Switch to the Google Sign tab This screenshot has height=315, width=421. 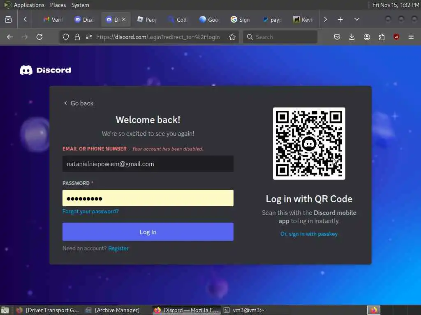point(240,20)
